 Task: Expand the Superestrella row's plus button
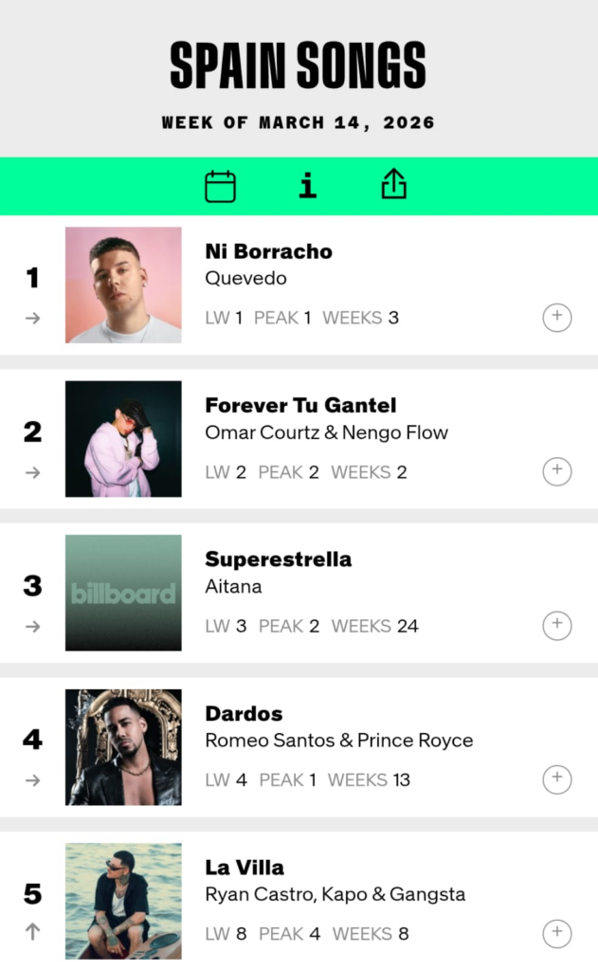557,626
